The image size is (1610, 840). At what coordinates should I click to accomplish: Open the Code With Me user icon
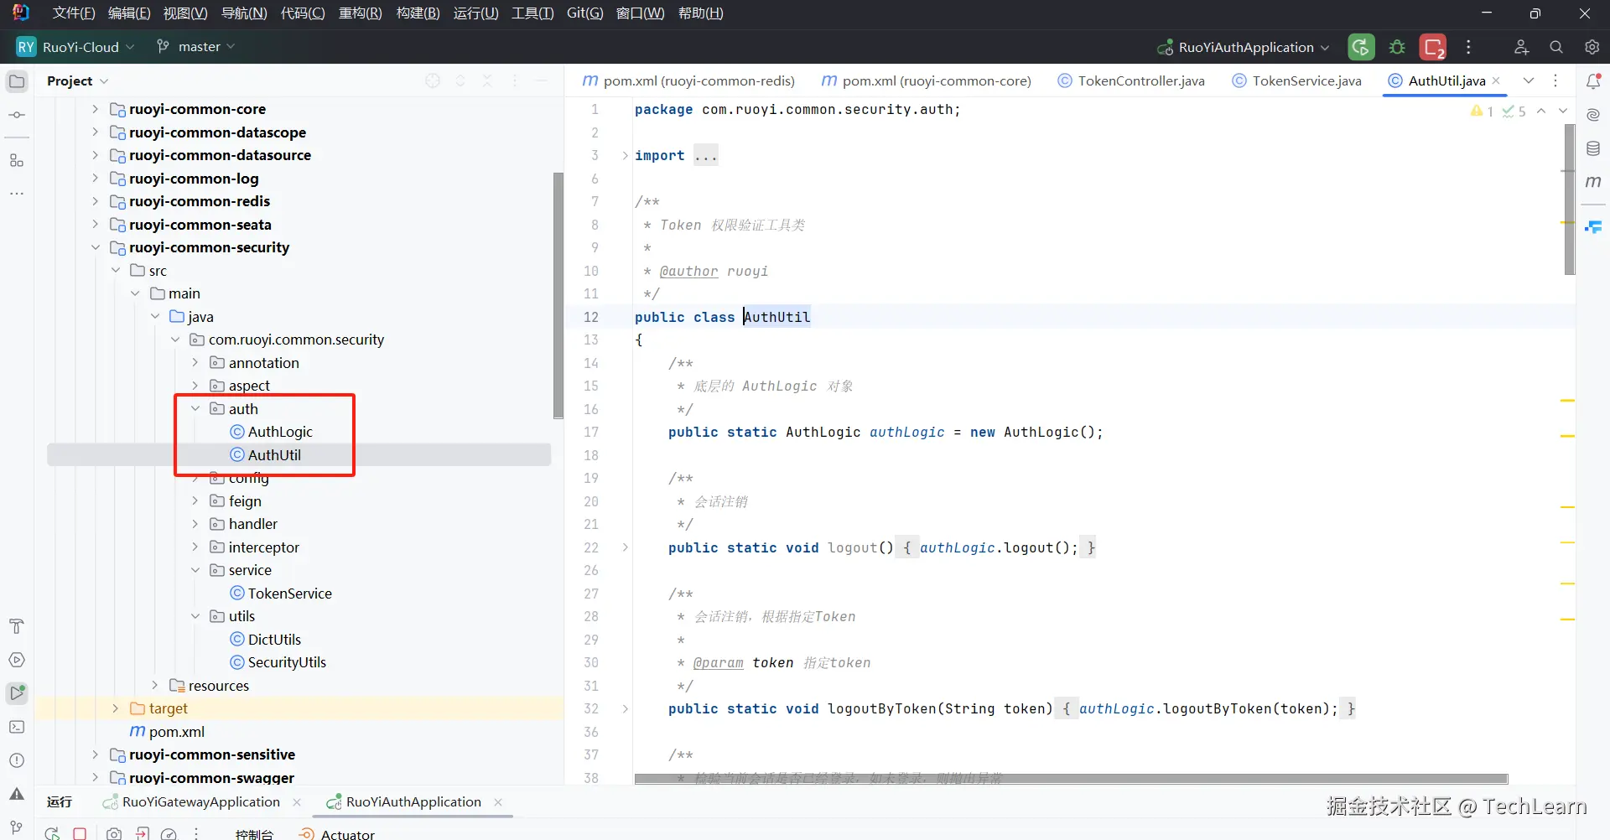(x=1521, y=47)
